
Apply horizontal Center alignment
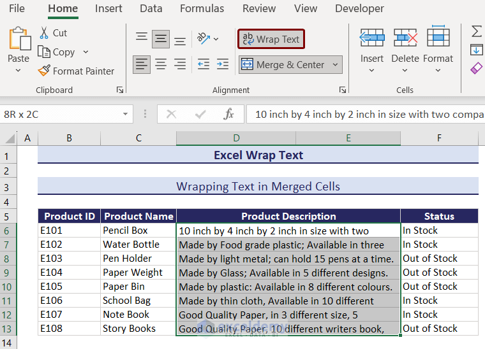[x=161, y=64]
